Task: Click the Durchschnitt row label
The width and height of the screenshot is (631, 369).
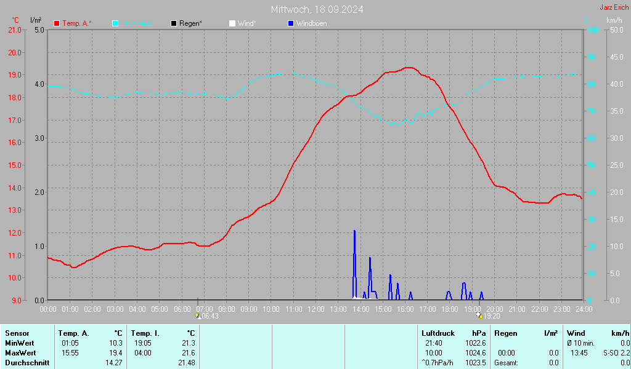Action: coord(25,363)
